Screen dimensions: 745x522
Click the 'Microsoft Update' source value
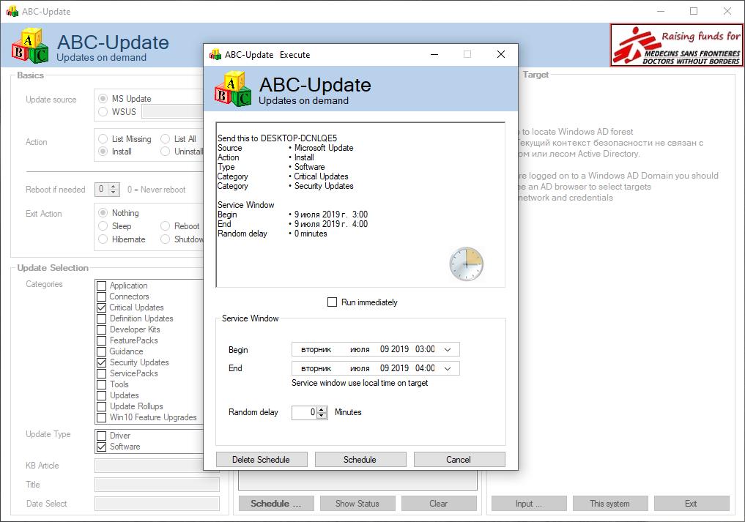(324, 148)
